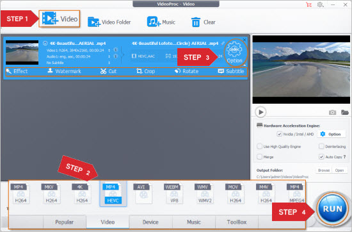
Task: Add audio with the Music icon
Action: click(154, 22)
